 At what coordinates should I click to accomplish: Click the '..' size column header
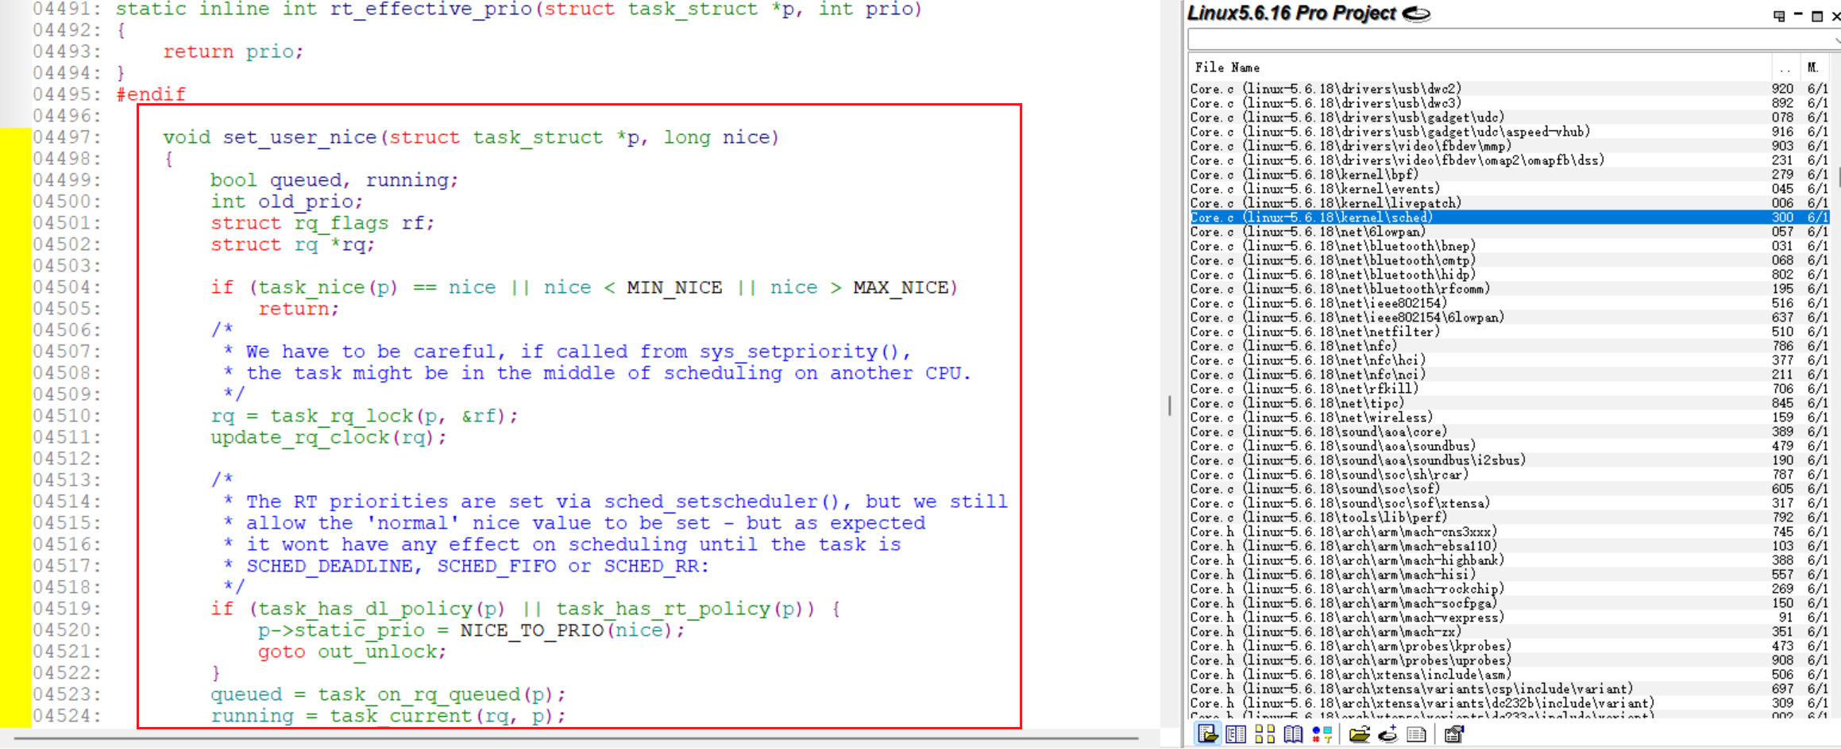(1786, 67)
